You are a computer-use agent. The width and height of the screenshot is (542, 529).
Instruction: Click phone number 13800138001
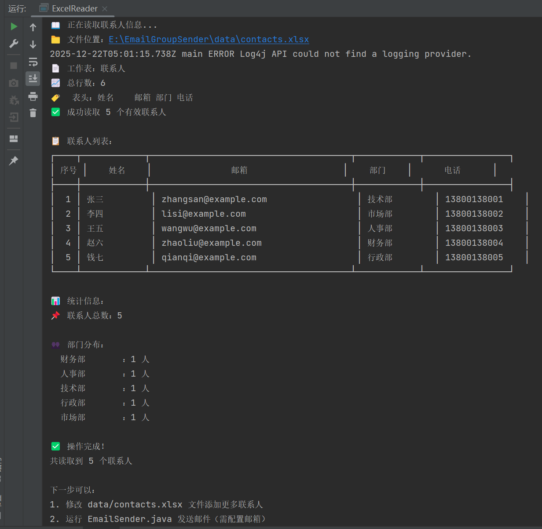474,199
